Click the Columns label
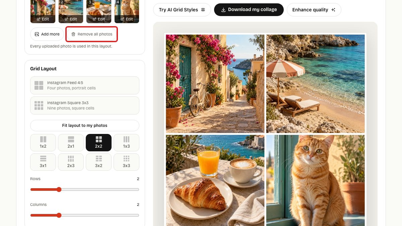 (38, 205)
